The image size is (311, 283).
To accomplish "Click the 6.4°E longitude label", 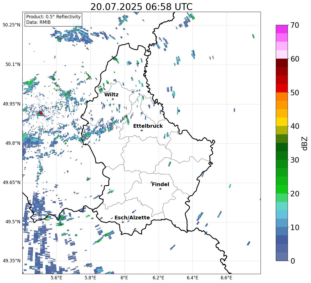I will click(x=192, y=278).
